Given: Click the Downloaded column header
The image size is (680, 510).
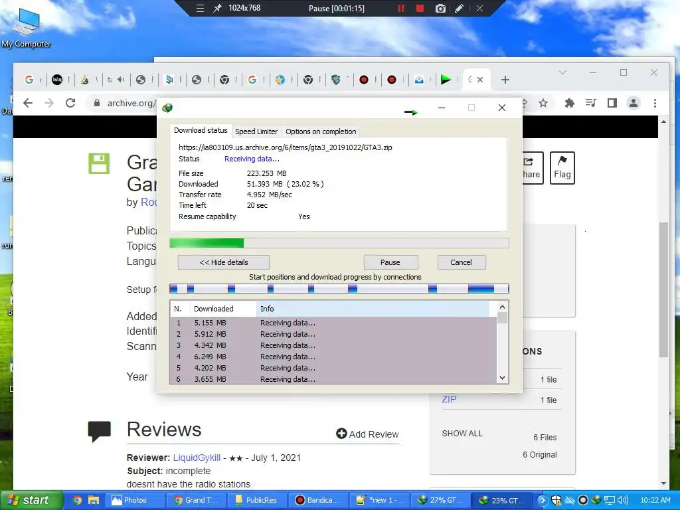Looking at the screenshot, I should [x=223, y=309].
